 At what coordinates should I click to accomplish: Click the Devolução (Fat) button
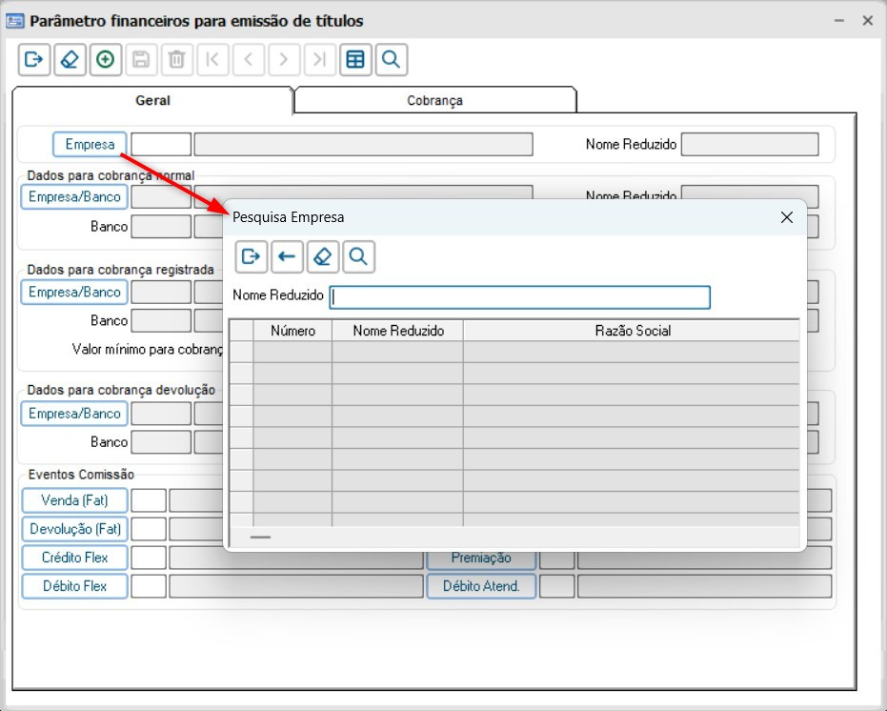coord(74,529)
